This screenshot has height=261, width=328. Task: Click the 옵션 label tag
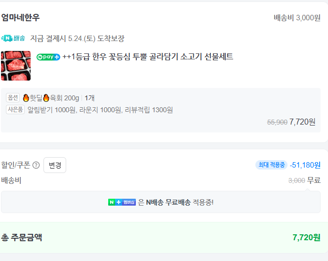tap(13, 98)
